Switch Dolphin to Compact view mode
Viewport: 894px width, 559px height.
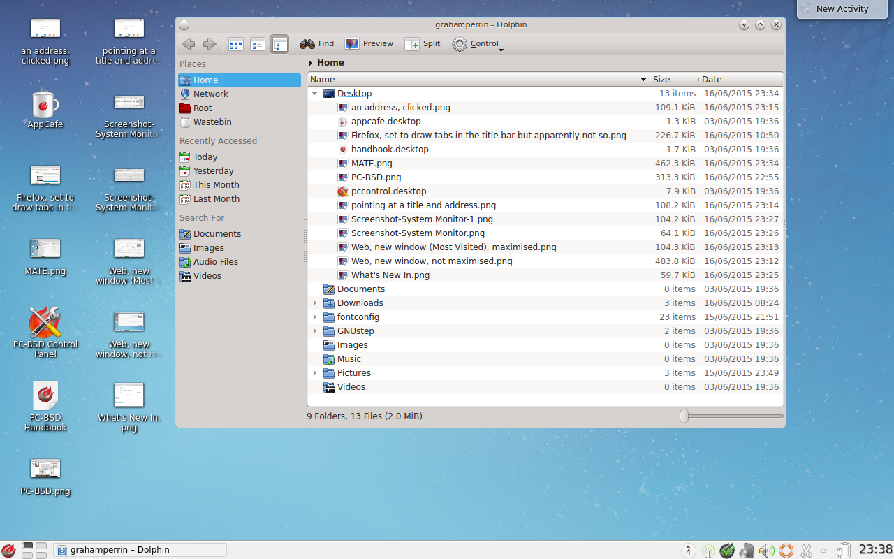tap(258, 44)
